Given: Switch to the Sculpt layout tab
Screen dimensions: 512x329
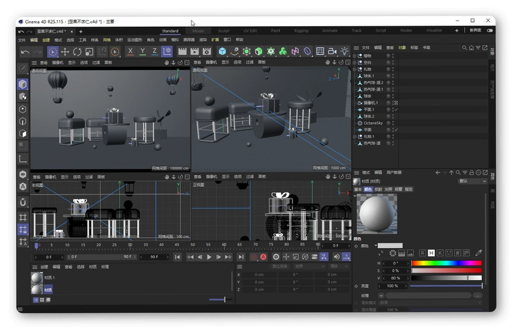Looking at the screenshot, I should 223,31.
